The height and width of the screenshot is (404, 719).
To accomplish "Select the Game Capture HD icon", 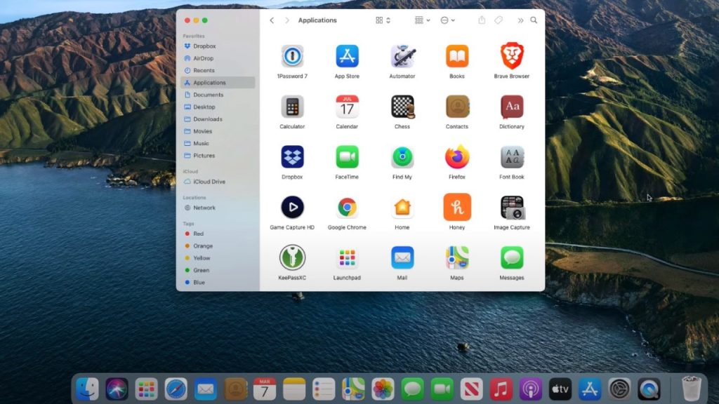I will click(292, 208).
